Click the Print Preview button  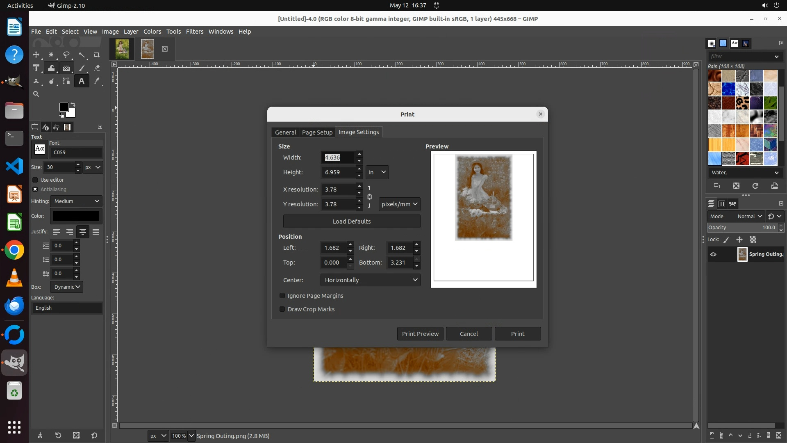coord(420,334)
